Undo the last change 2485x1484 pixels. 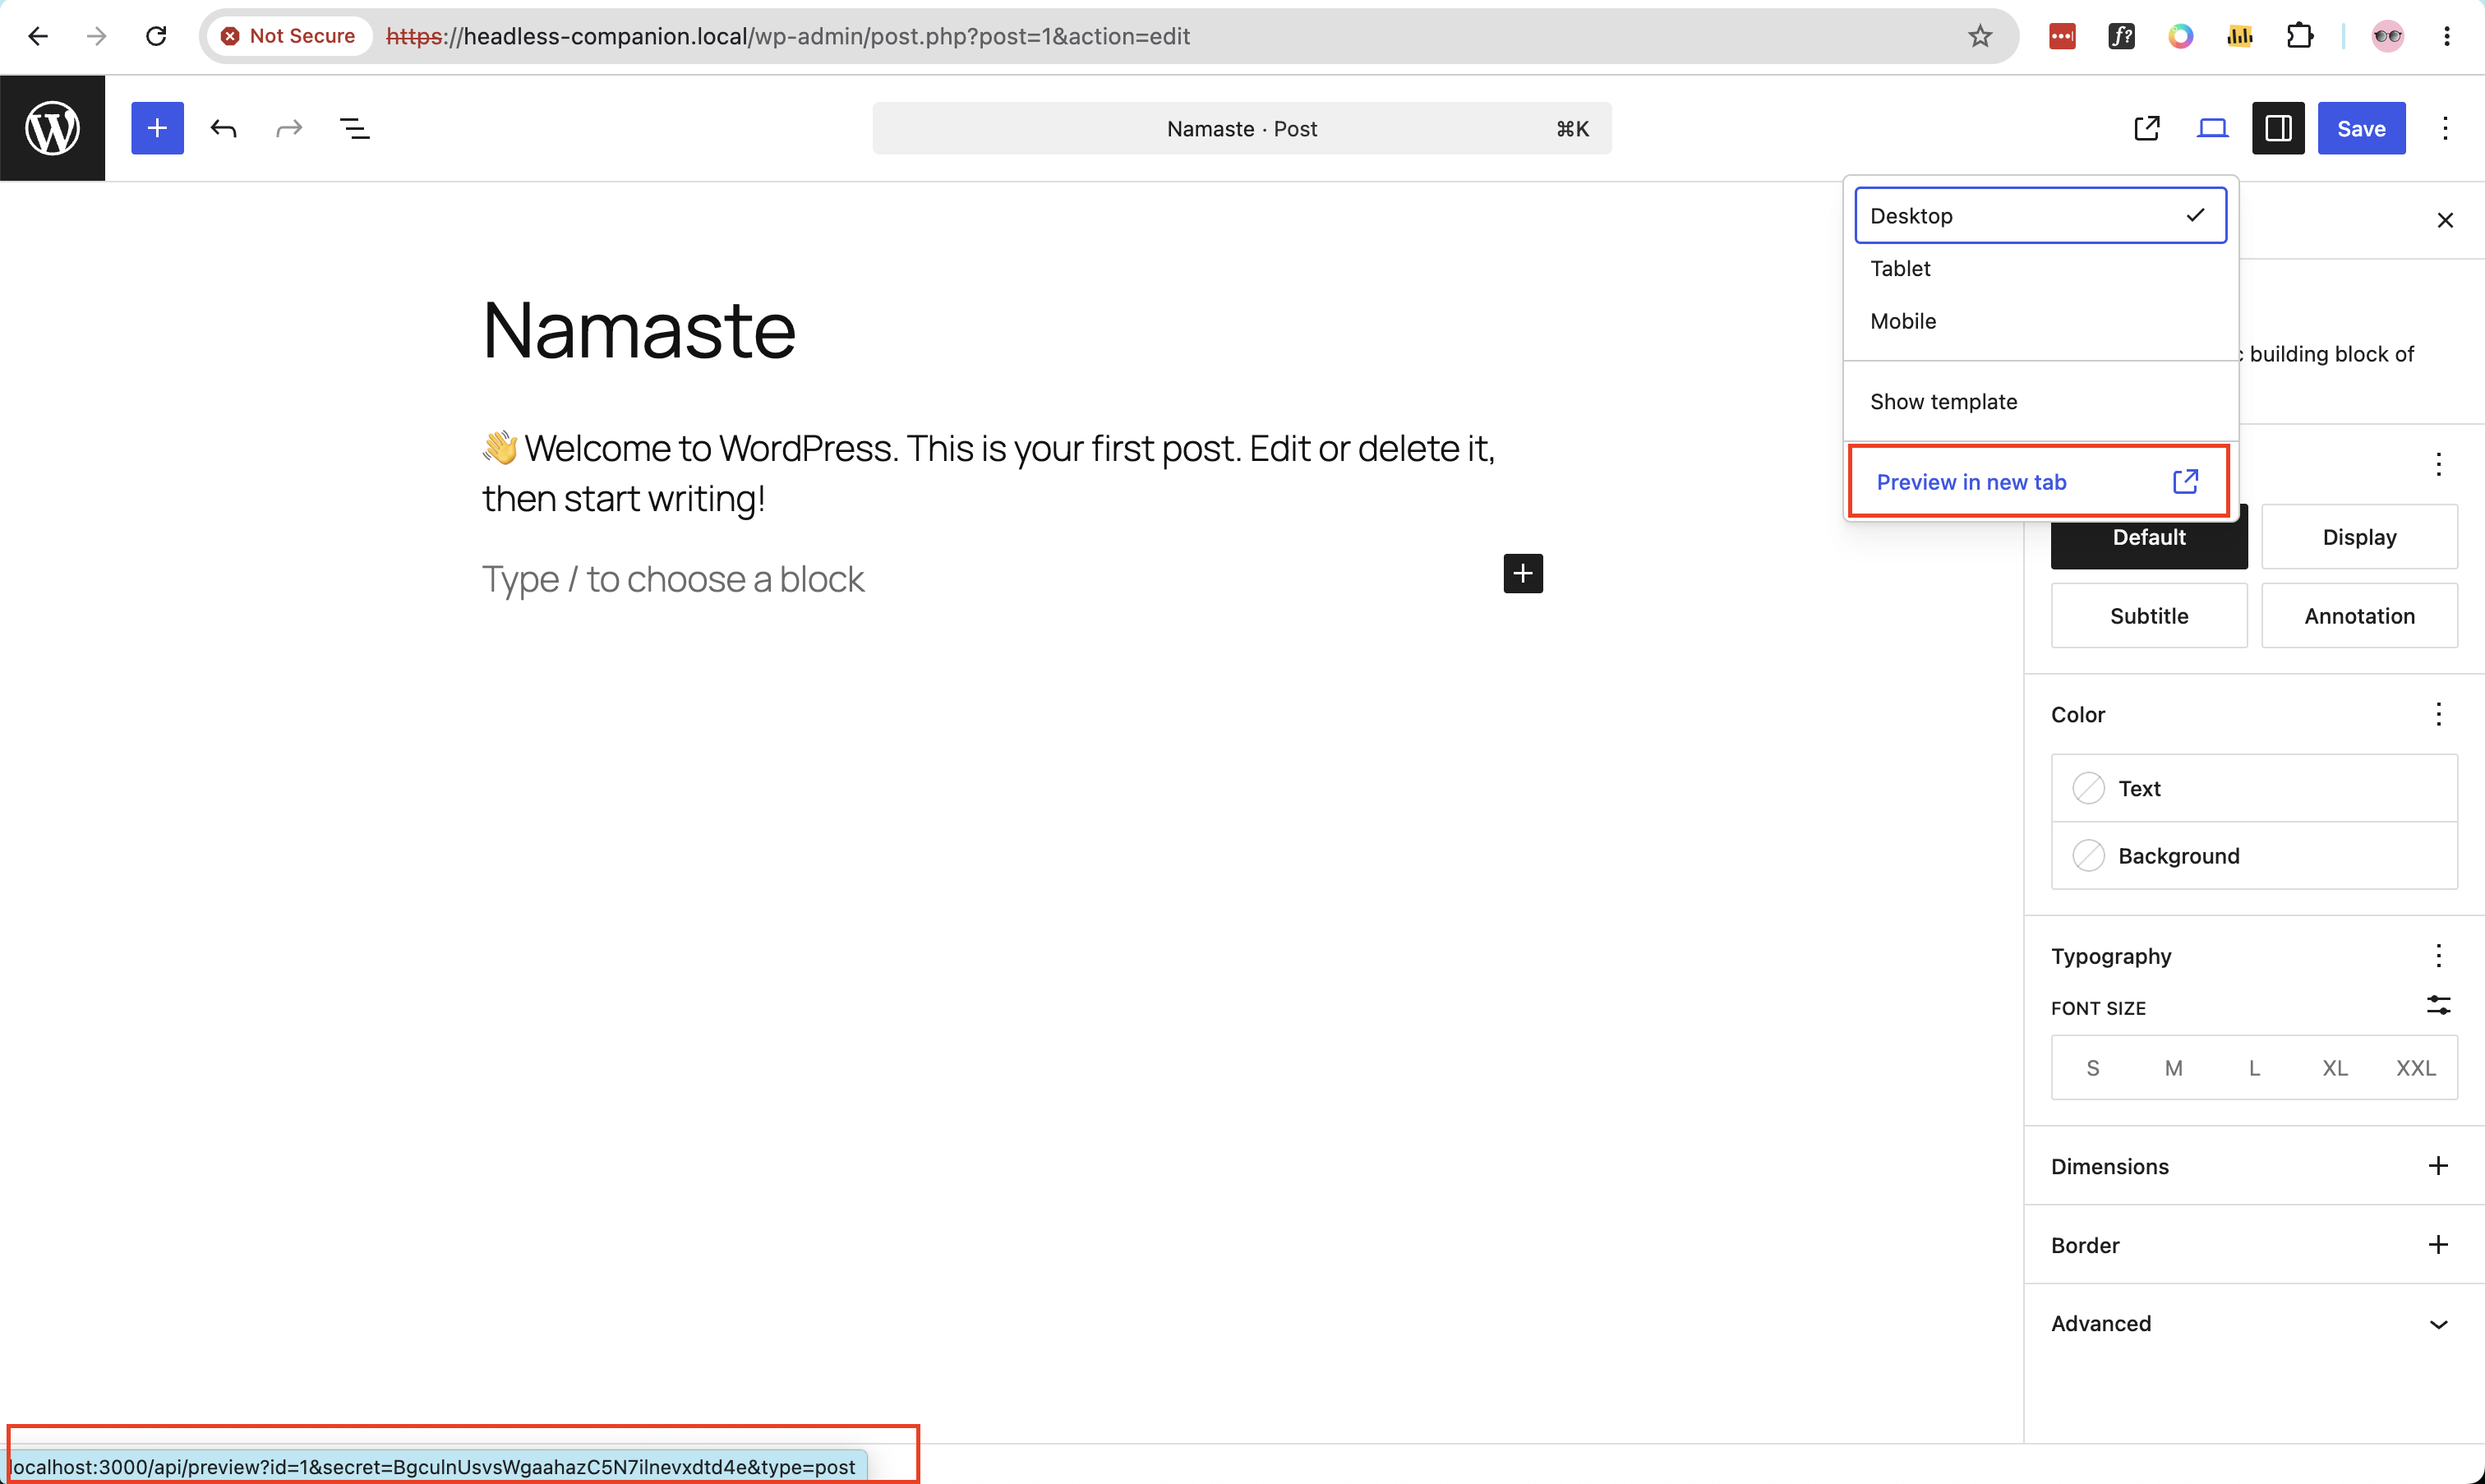(223, 128)
